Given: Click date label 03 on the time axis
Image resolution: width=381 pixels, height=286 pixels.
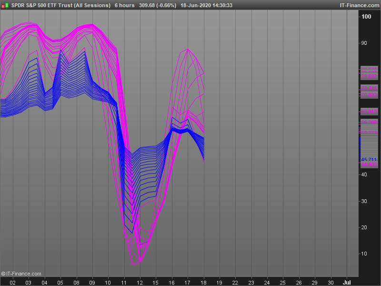Looking at the screenshot, I should (29, 283).
